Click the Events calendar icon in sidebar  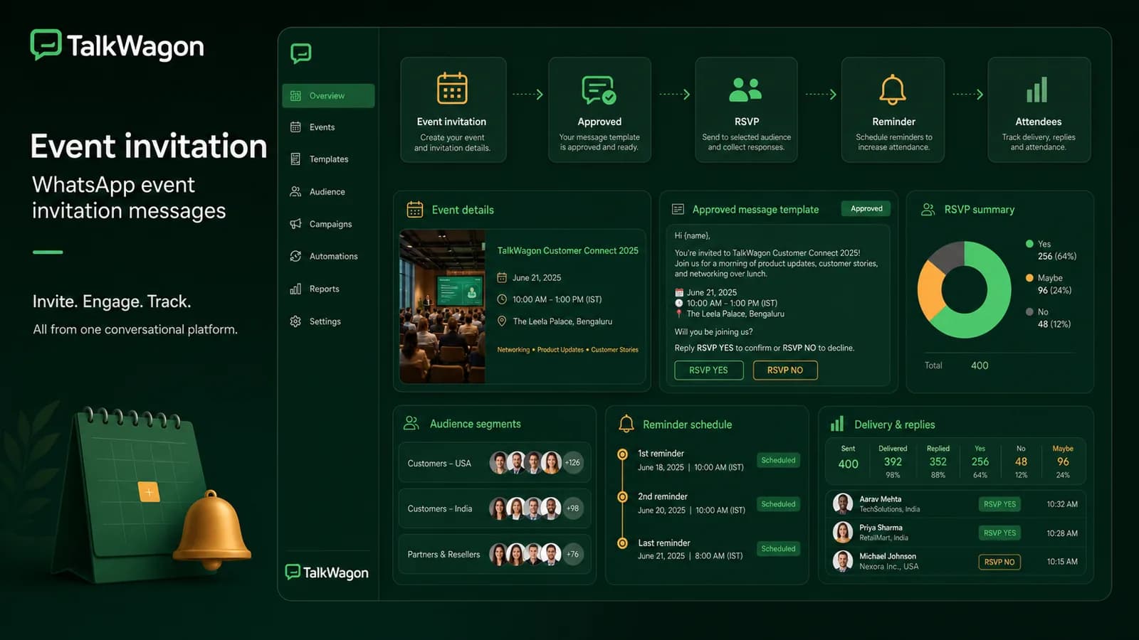(295, 127)
